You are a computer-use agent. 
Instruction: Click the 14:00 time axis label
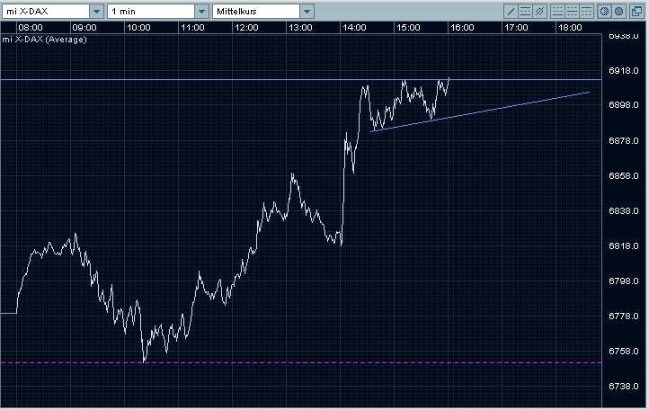pos(354,27)
